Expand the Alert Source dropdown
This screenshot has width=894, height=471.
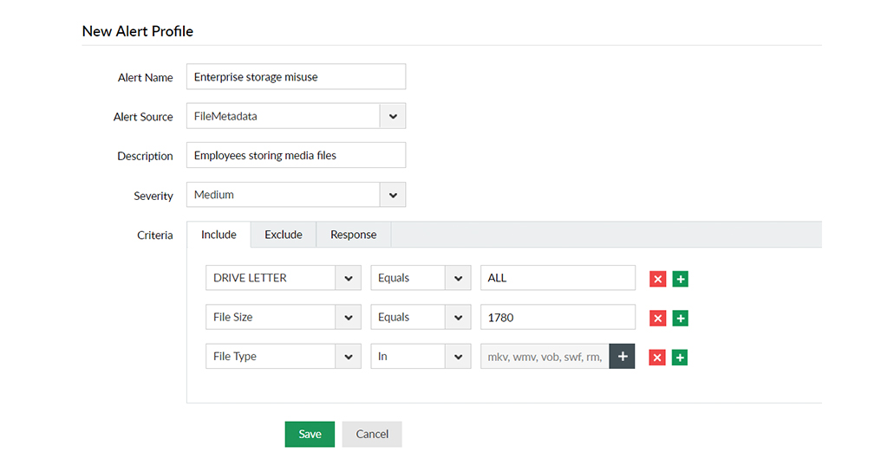[393, 116]
